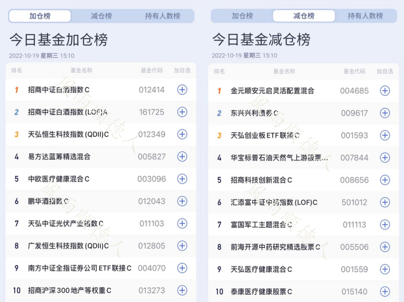404x302 pixels.
Task: Click fund name 天弘中证光伏产业指数C
Action: pyautogui.click(x=65, y=223)
